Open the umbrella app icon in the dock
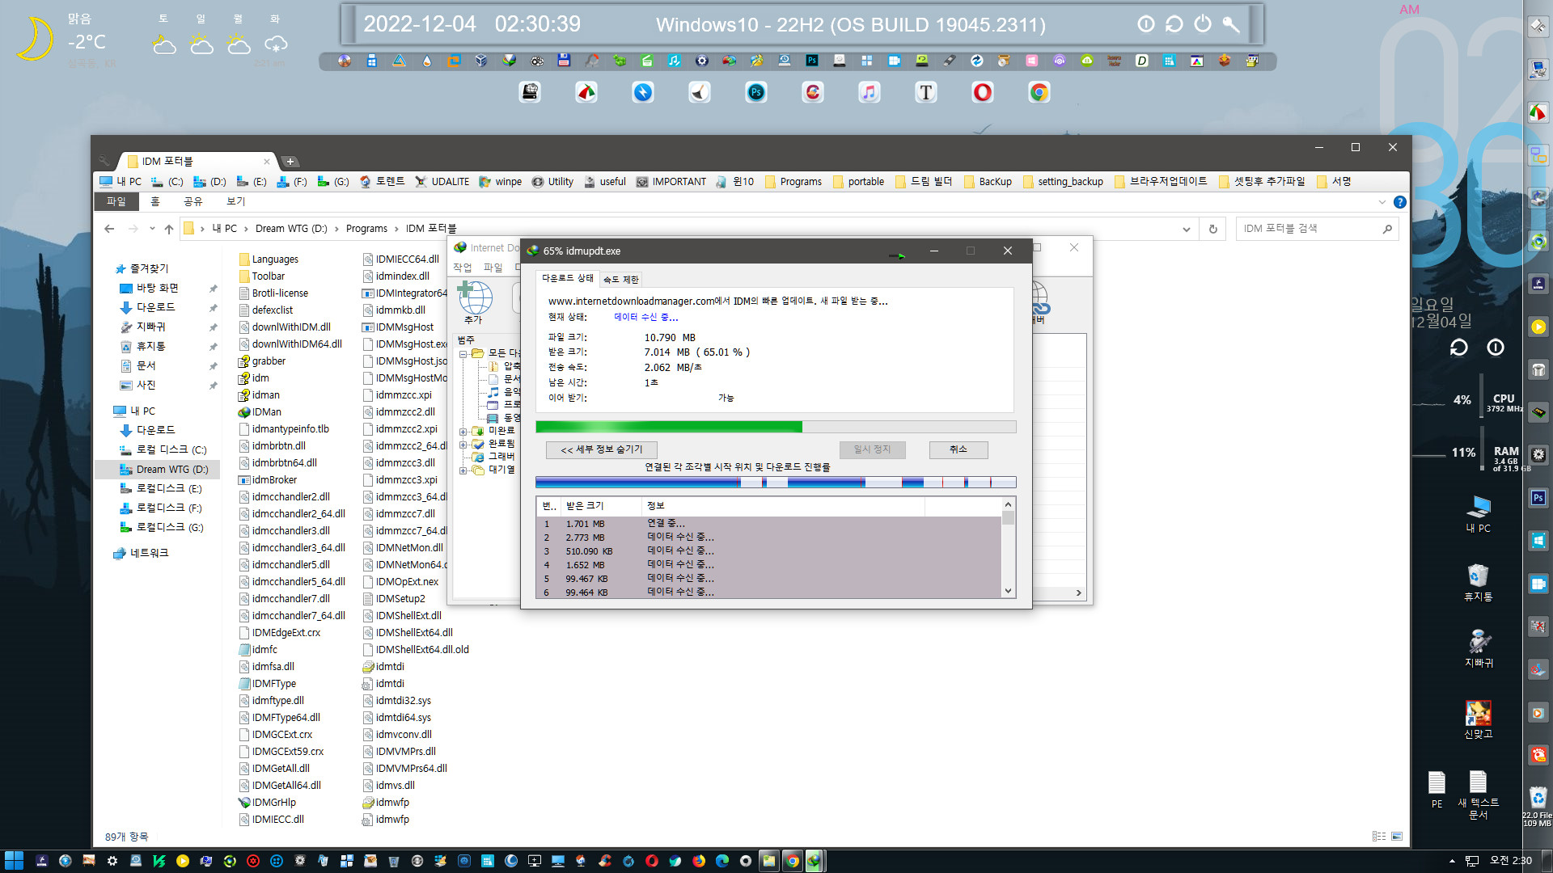This screenshot has width=1553, height=873. [586, 92]
